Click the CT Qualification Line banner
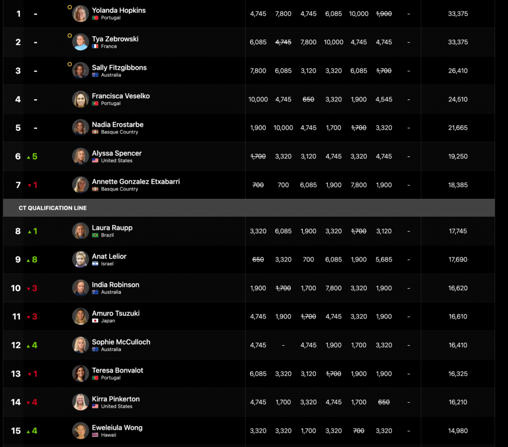This screenshot has height=447, width=508. point(249,208)
